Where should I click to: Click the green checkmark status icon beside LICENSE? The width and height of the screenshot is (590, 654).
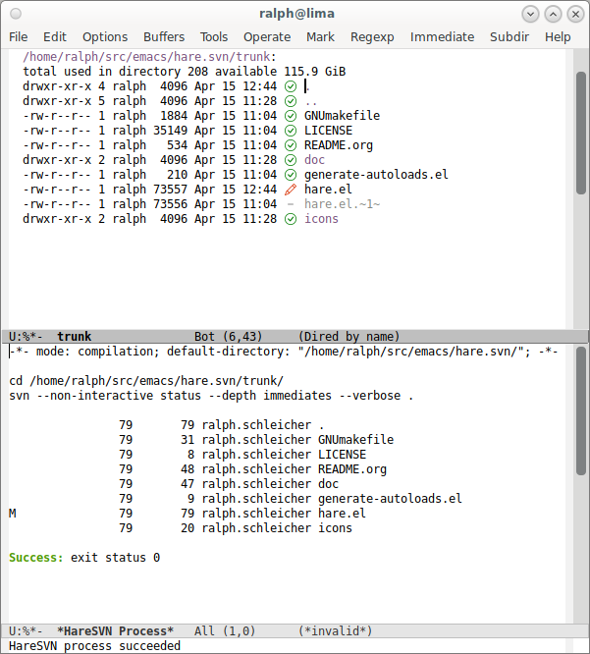coord(291,131)
